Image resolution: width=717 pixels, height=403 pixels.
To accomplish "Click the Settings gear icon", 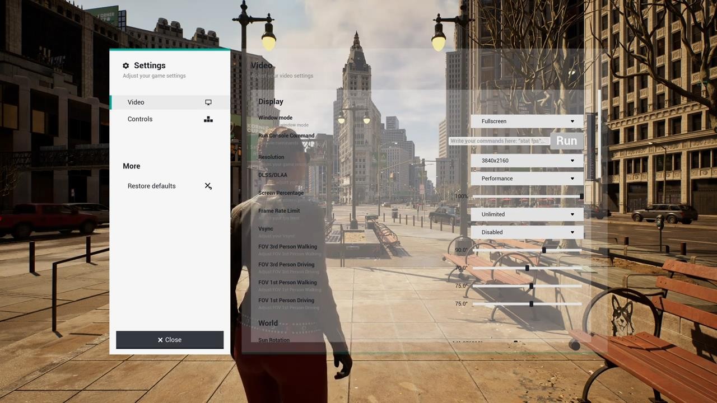I will coord(126,66).
